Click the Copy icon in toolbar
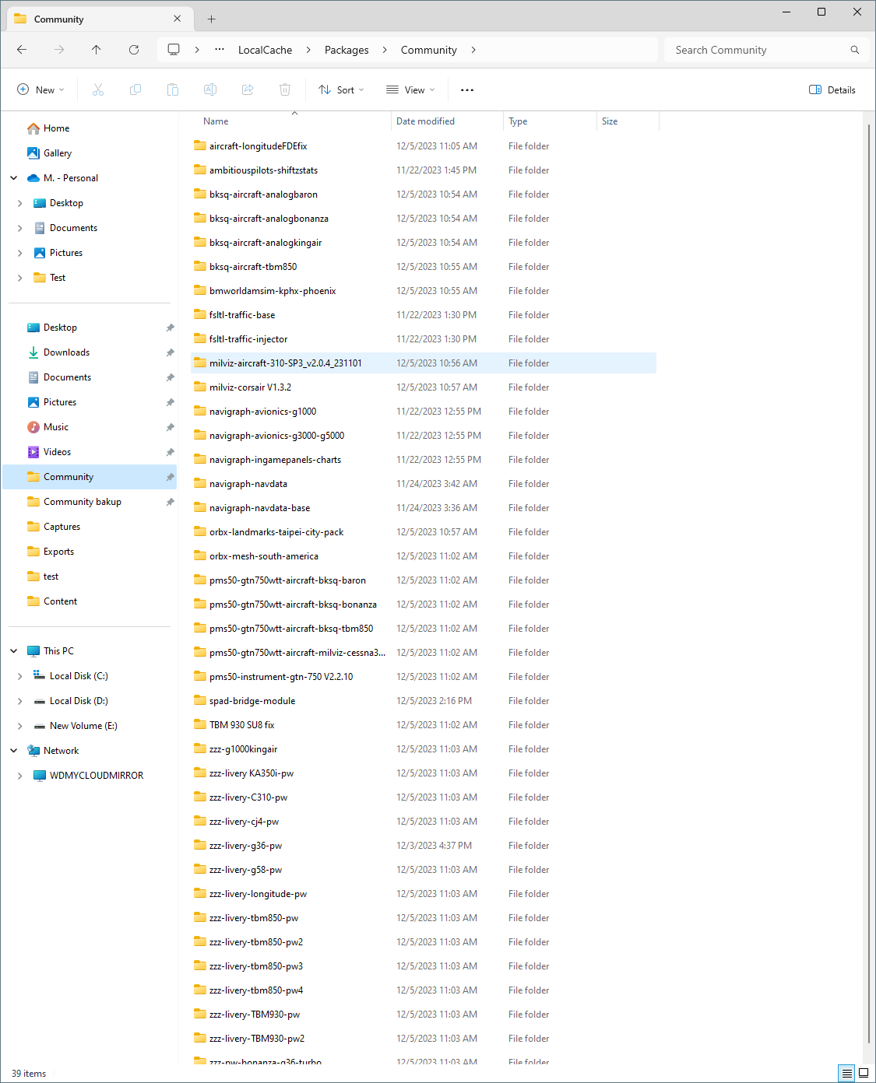This screenshot has width=876, height=1083. tap(135, 90)
